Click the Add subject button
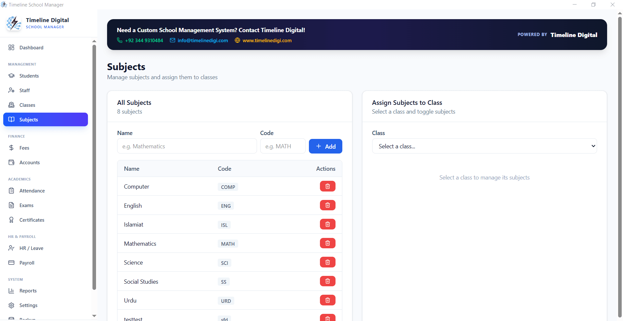The image size is (623, 321). (x=325, y=146)
